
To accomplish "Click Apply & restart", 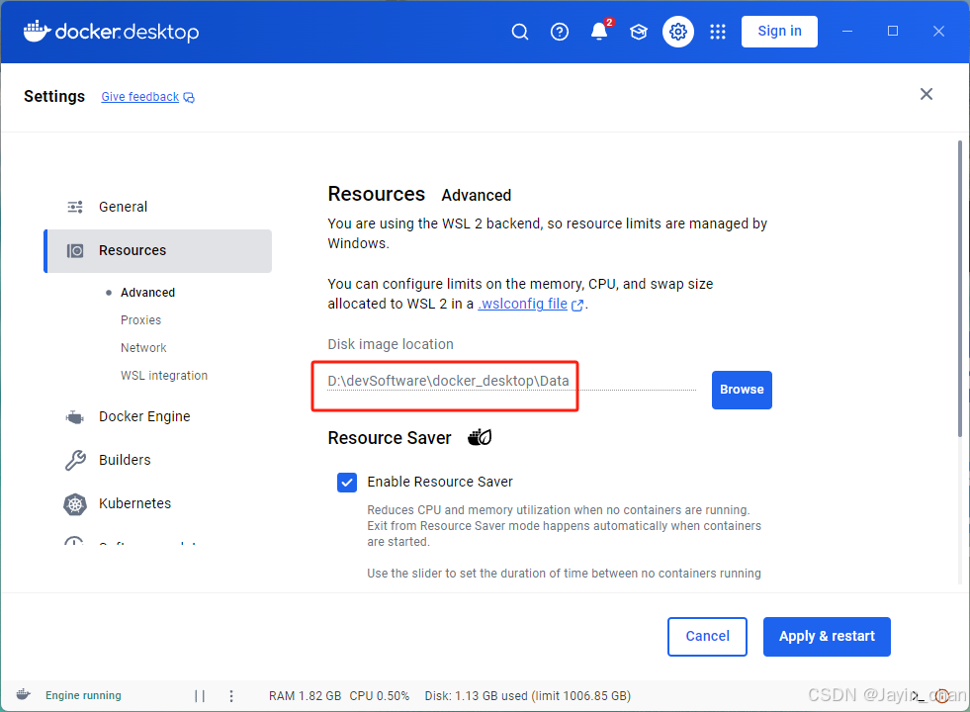I will [x=827, y=636].
